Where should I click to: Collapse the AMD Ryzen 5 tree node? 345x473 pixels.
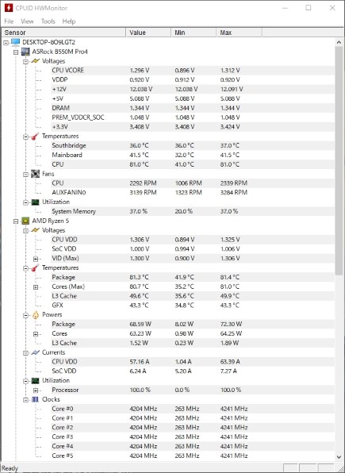(16, 221)
